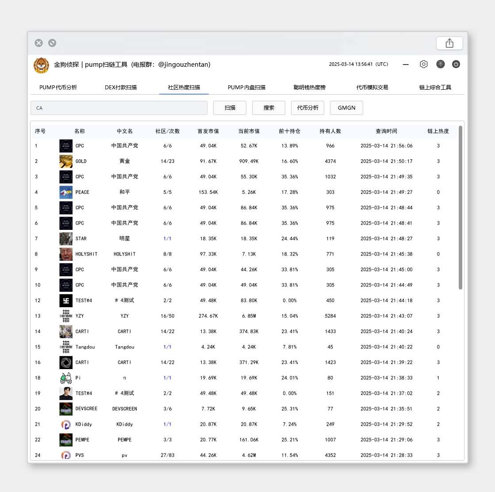Click the 社区/次数 column header
495x492 pixels.
167,131
